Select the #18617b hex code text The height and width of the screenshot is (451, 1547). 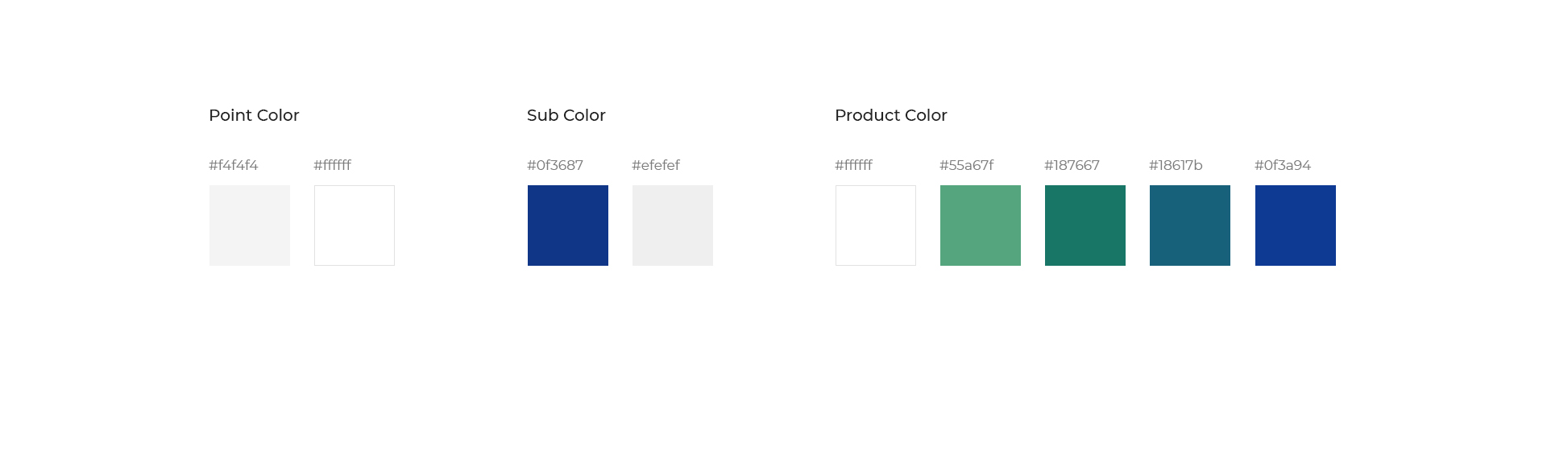[x=1176, y=165]
